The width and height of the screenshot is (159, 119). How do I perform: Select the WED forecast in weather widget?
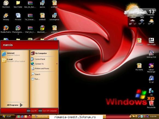(142, 21)
